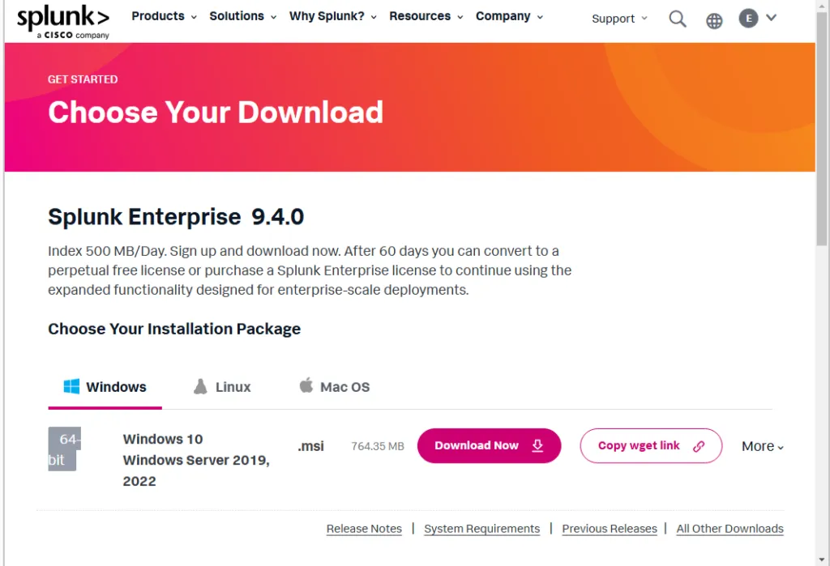
Task: Open the System Requirements link
Action: (x=481, y=529)
